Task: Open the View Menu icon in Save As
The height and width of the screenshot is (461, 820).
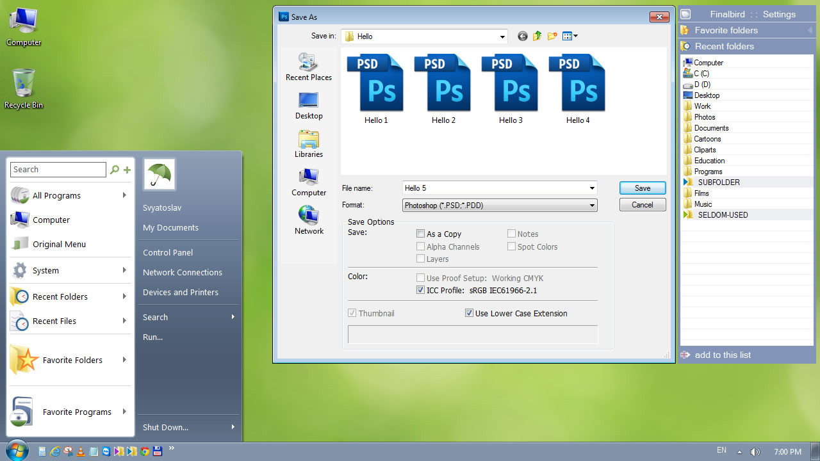Action: coord(570,36)
